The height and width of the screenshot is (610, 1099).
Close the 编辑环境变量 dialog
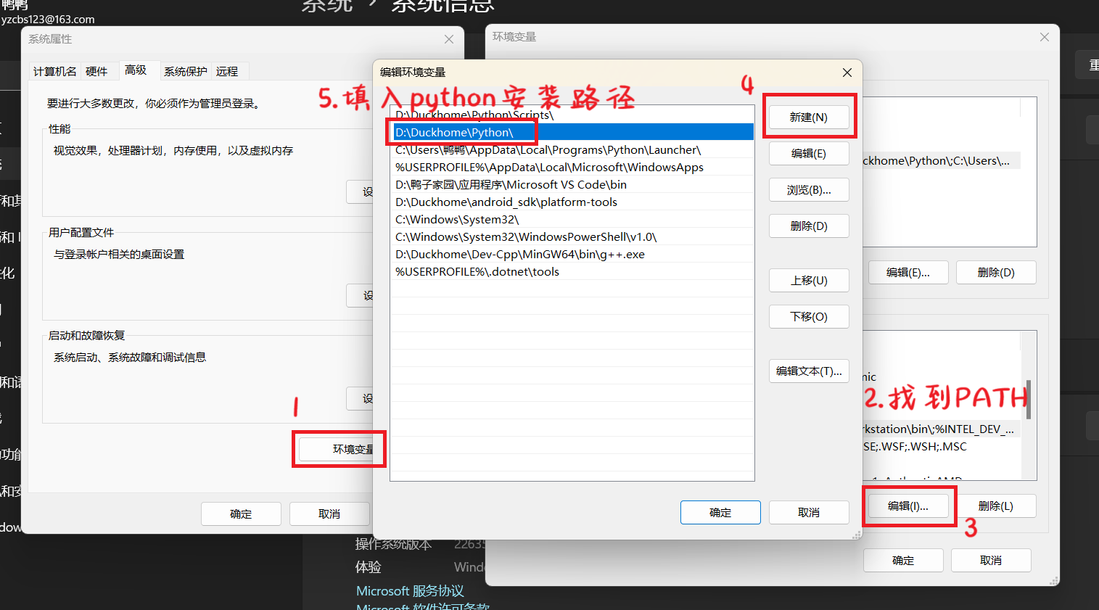[847, 73]
